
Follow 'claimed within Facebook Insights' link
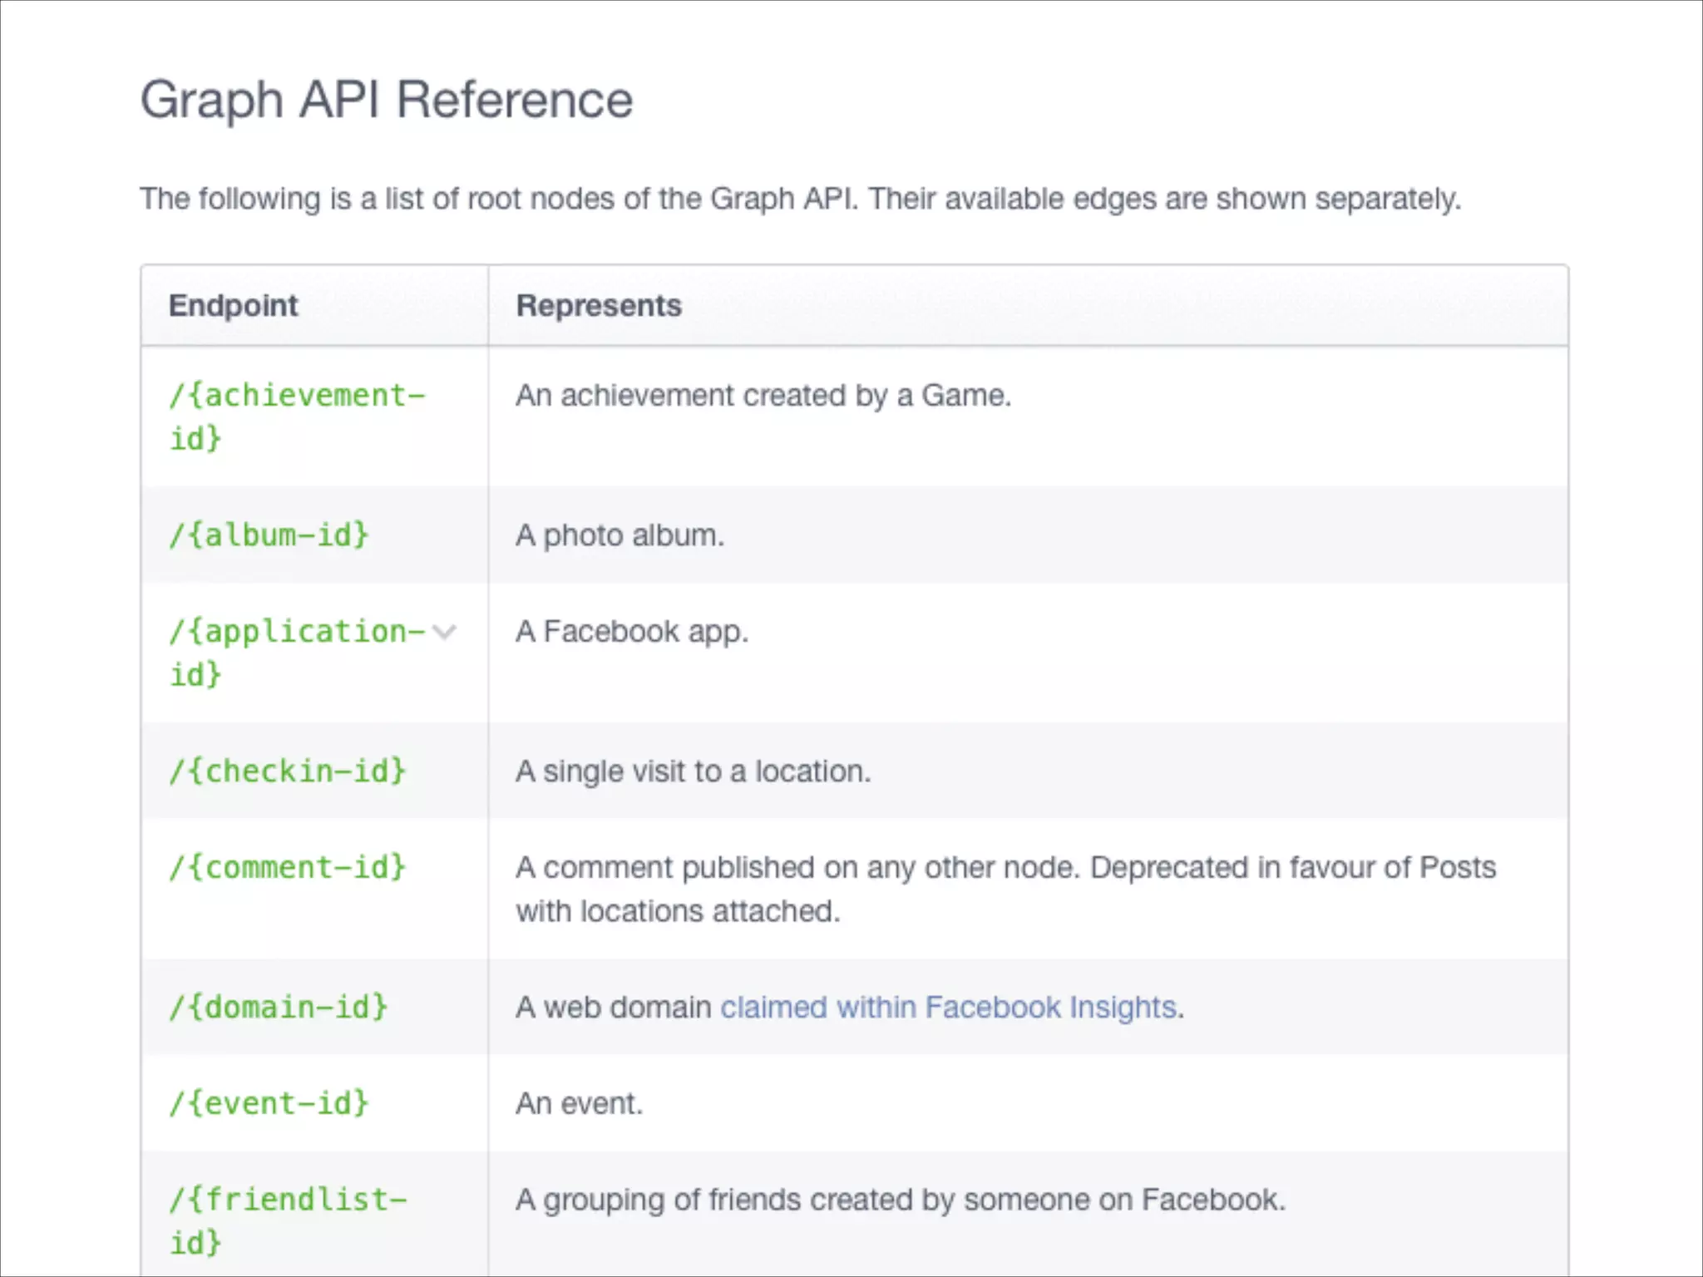click(948, 1008)
